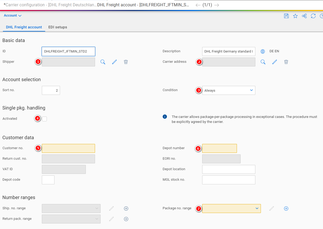Expand the Account menu
The height and width of the screenshot is (229, 323).
(x=13, y=15)
